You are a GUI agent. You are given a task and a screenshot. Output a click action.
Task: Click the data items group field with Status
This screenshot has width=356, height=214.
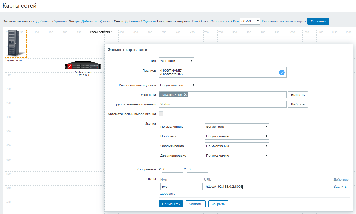tap(223, 104)
